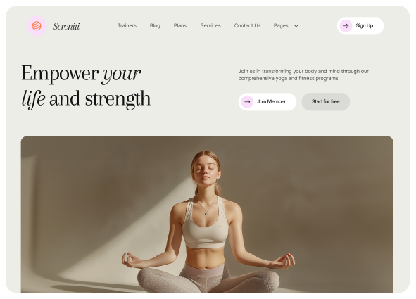The image size is (416, 299).
Task: Click the Sereniti brand name text
Action: click(x=66, y=26)
